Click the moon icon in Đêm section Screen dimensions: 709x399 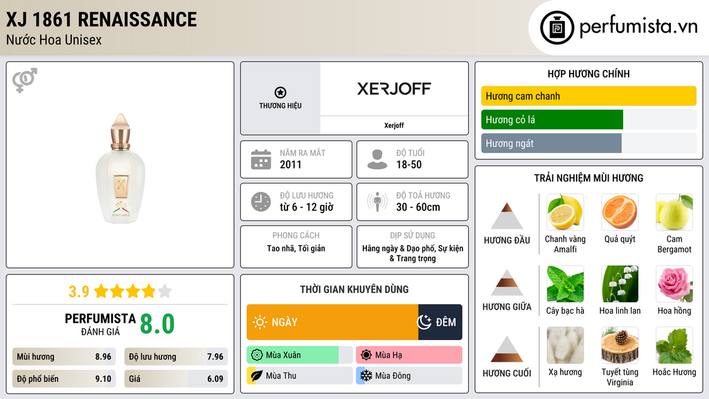[x=424, y=322]
